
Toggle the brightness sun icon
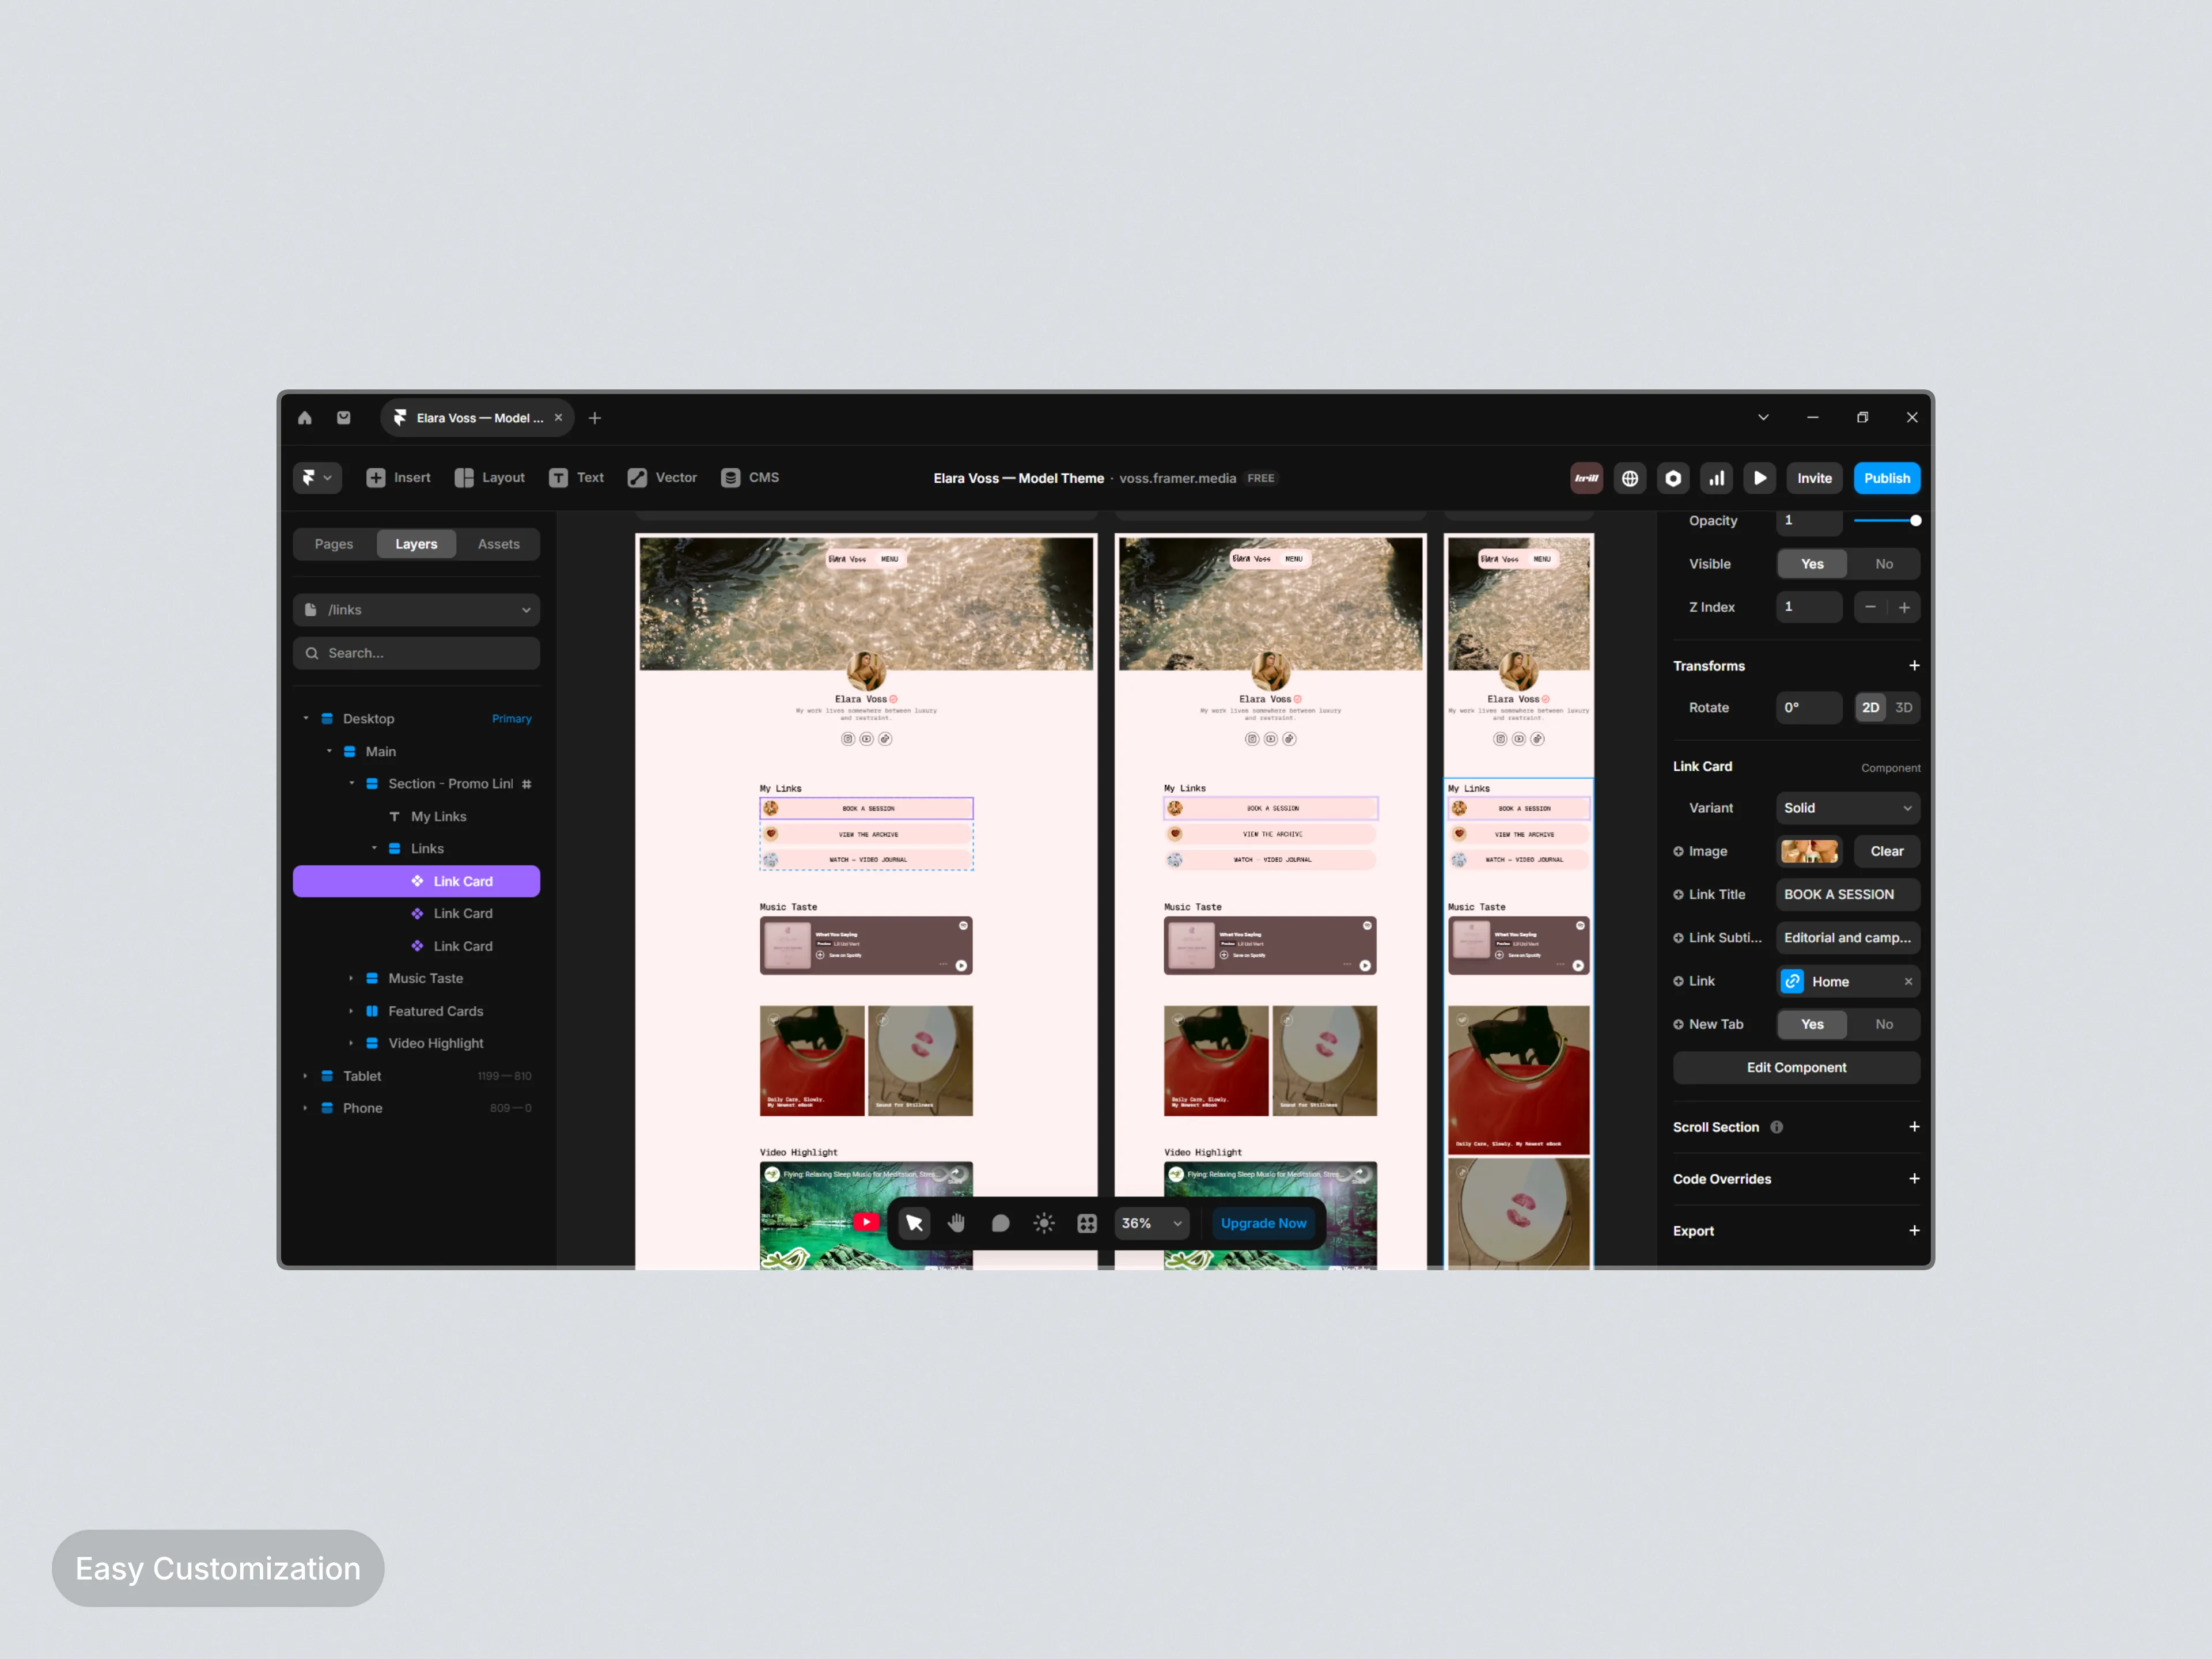pyautogui.click(x=1044, y=1223)
